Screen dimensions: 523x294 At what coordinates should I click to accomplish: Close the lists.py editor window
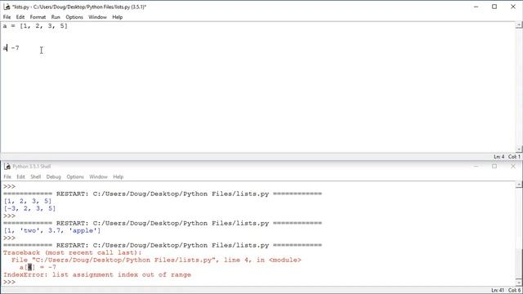point(513,7)
